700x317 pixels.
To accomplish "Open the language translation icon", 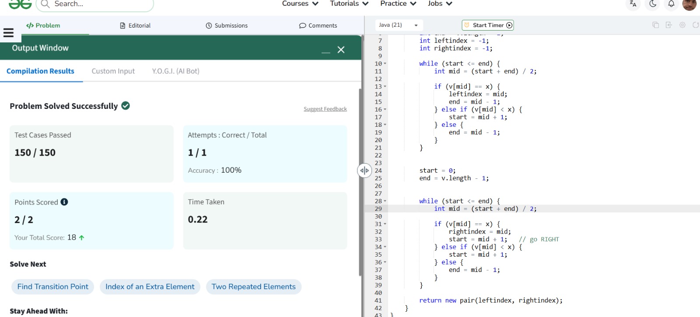I will pyautogui.click(x=633, y=4).
